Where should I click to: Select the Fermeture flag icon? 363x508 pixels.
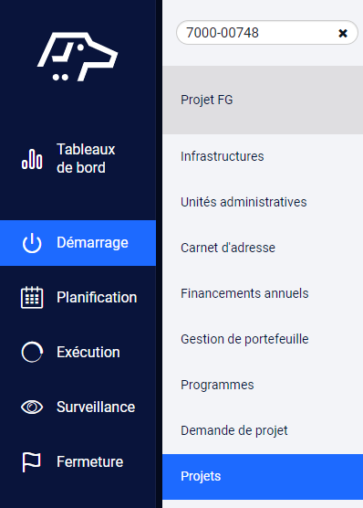pos(31,462)
